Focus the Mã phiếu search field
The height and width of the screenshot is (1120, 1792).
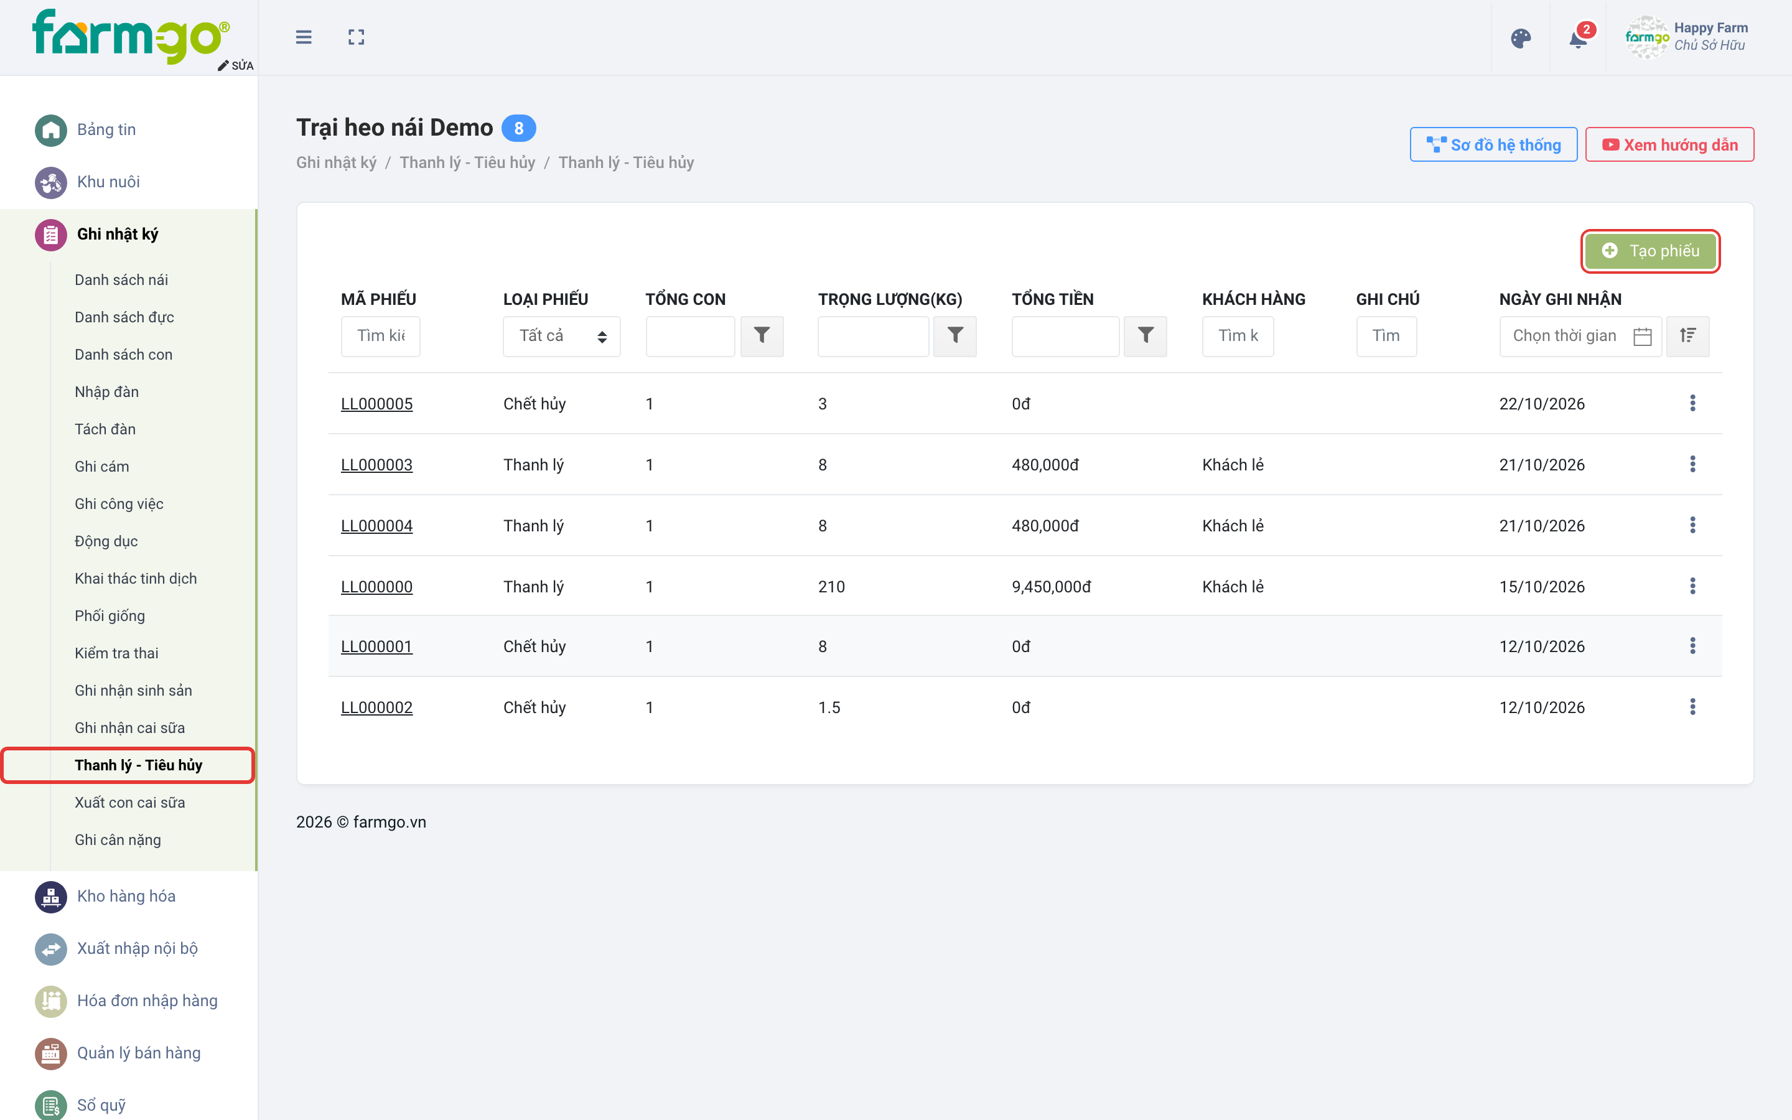381,336
